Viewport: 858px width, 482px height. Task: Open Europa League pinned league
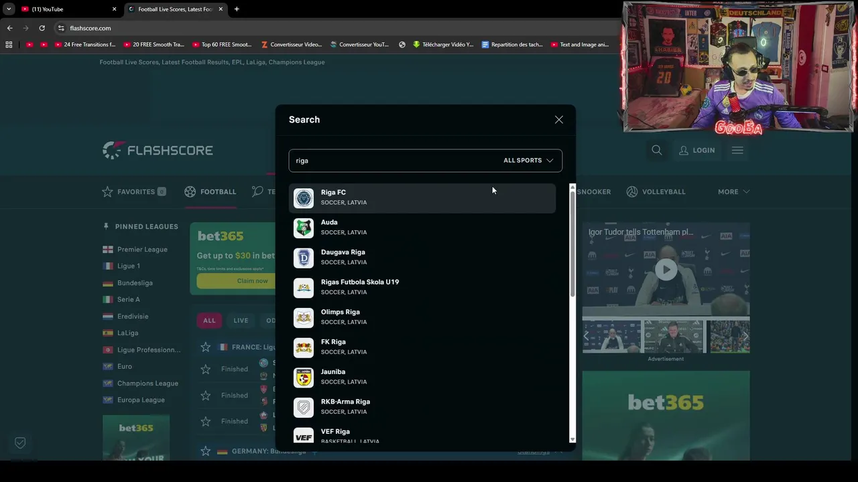click(133, 400)
